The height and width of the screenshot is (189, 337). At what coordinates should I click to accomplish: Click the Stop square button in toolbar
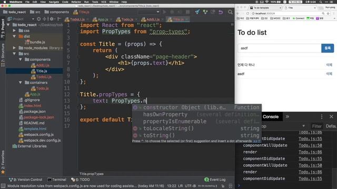[x=187, y=12]
